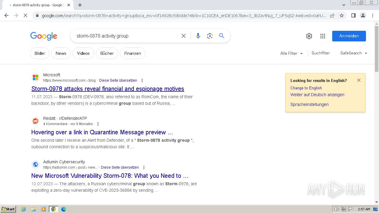Search by image with Google Lens
Screen dimensions: 379x213
point(210,36)
